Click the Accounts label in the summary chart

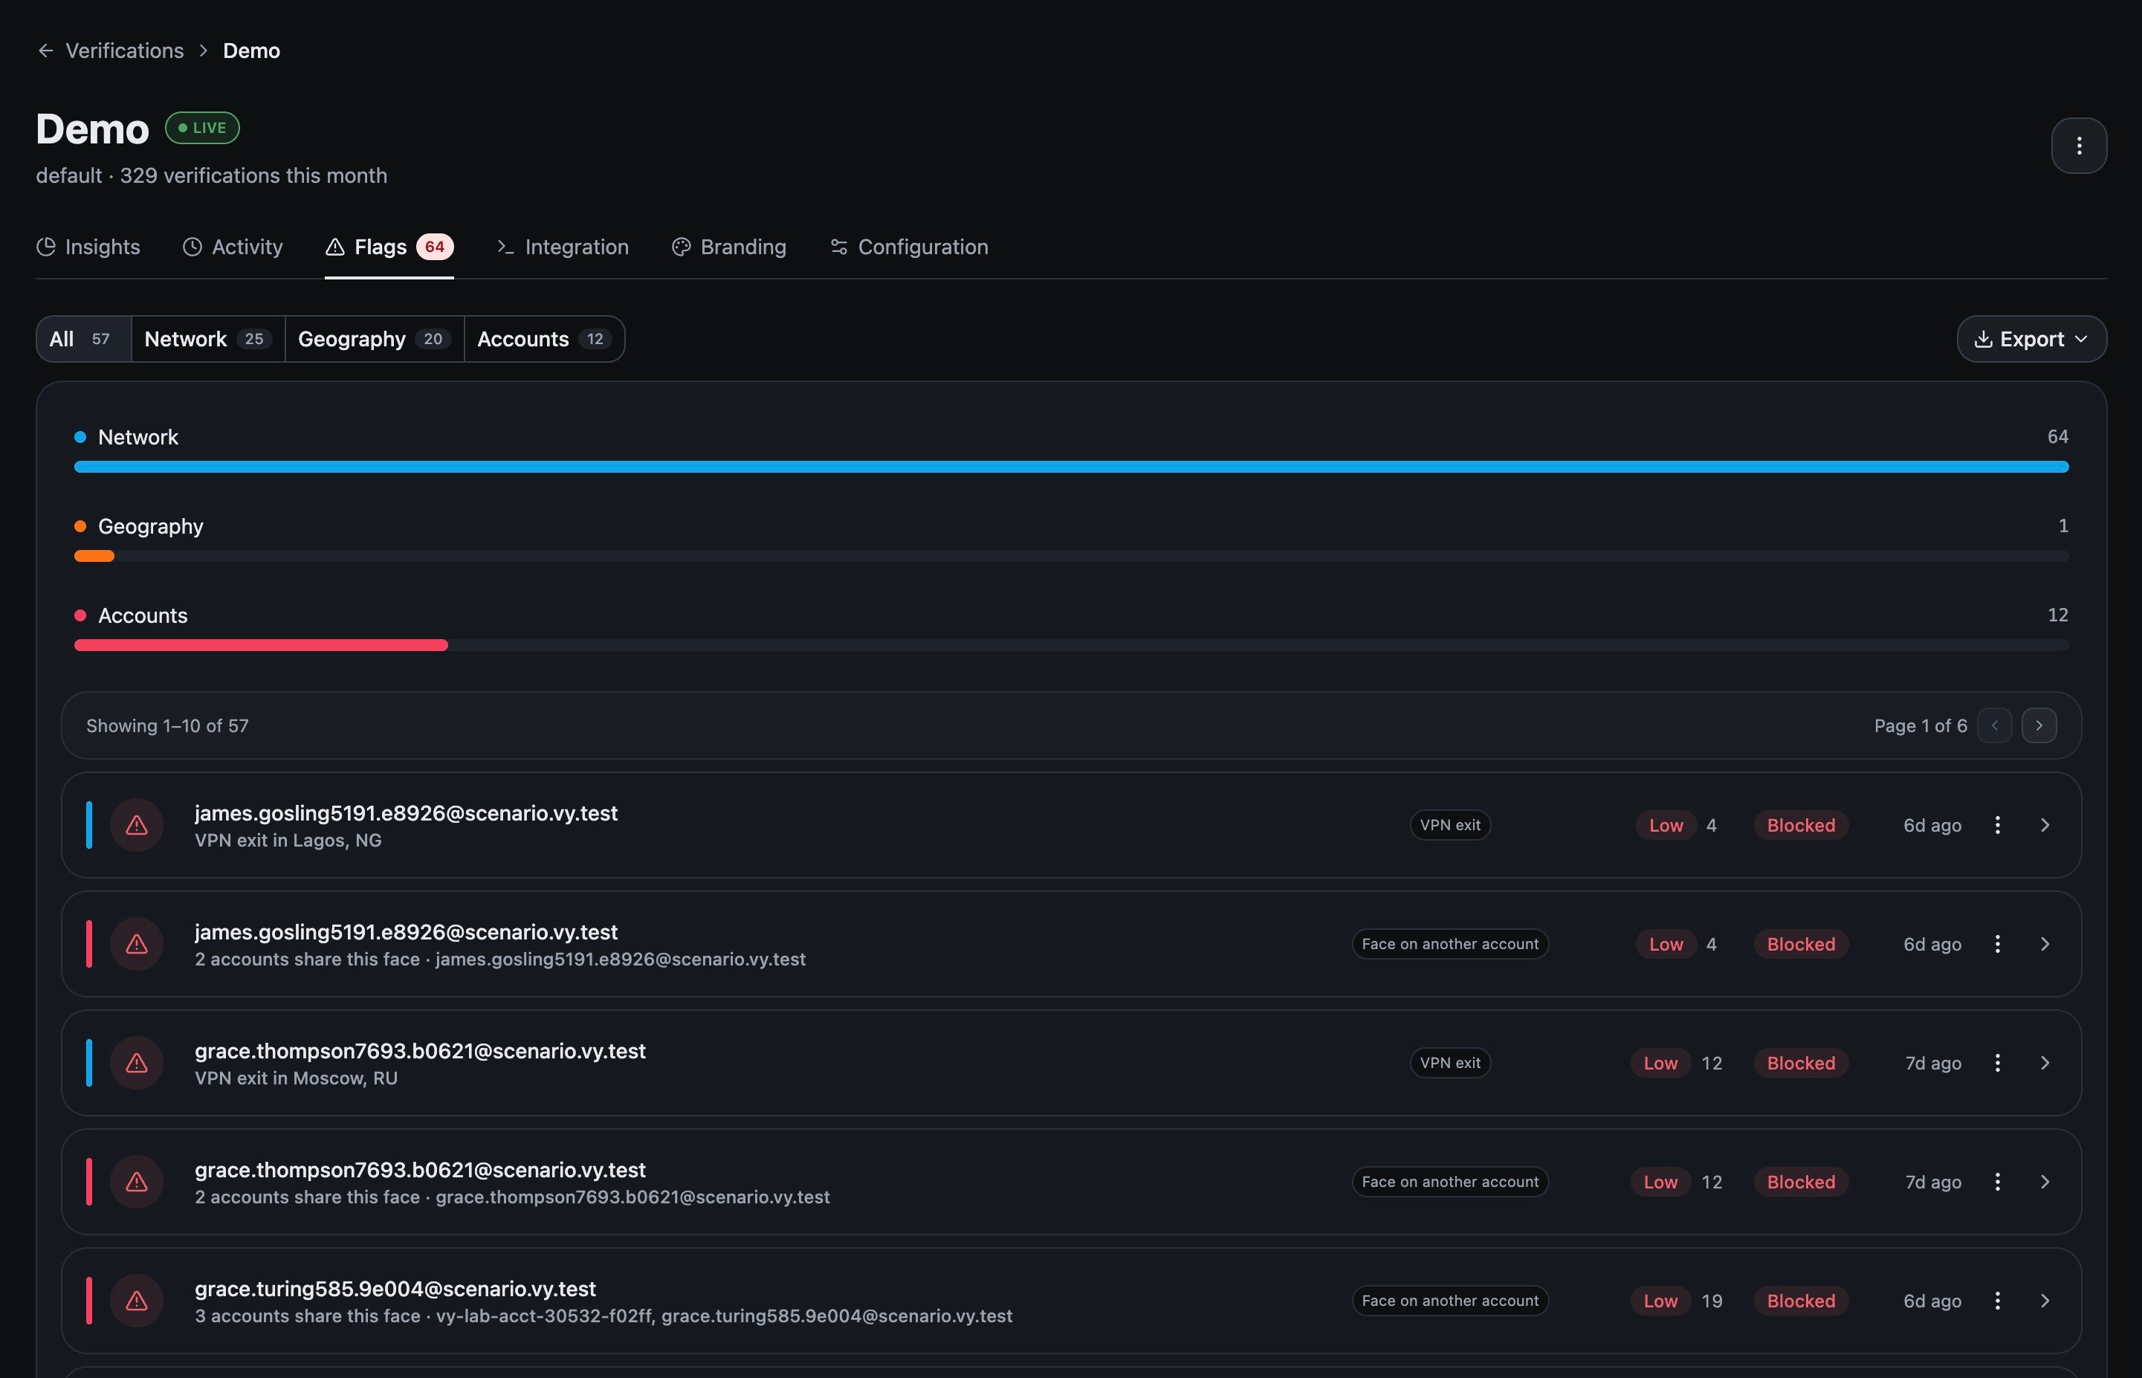tap(143, 615)
